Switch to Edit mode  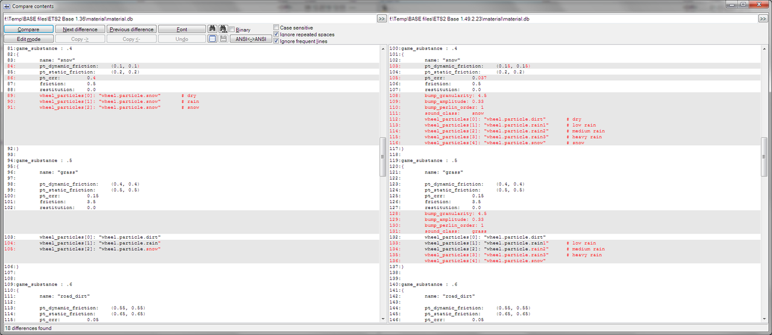[28, 39]
